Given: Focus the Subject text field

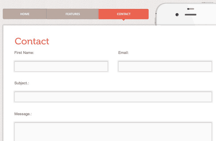Looking at the screenshot, I should 113,97.
